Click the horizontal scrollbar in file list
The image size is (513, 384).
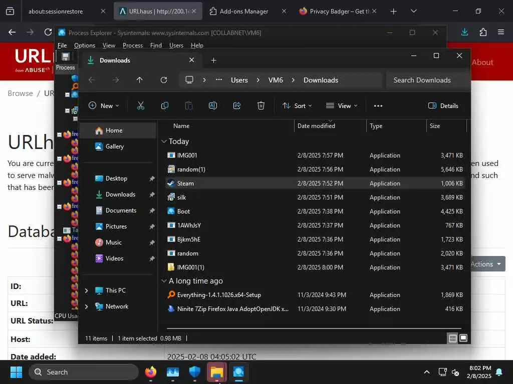coord(314,328)
